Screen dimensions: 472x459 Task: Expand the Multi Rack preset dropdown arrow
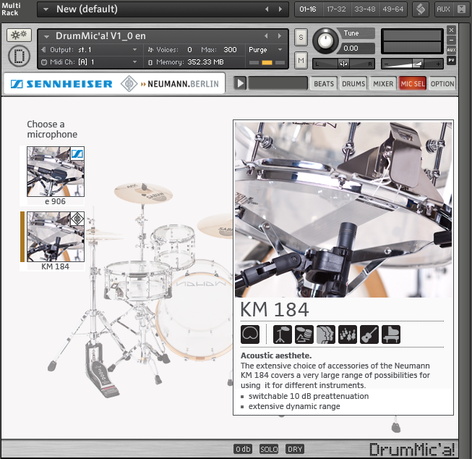(x=46, y=9)
